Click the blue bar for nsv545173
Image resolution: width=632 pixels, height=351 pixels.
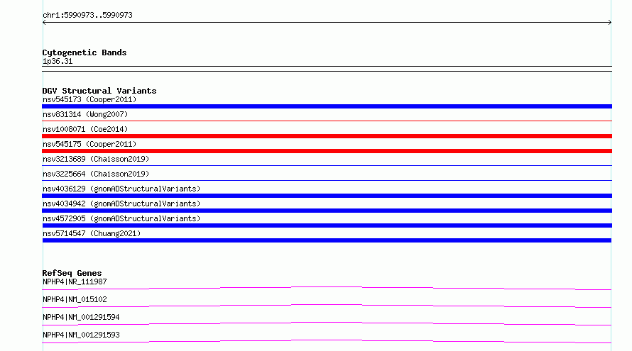pyautogui.click(x=327, y=106)
